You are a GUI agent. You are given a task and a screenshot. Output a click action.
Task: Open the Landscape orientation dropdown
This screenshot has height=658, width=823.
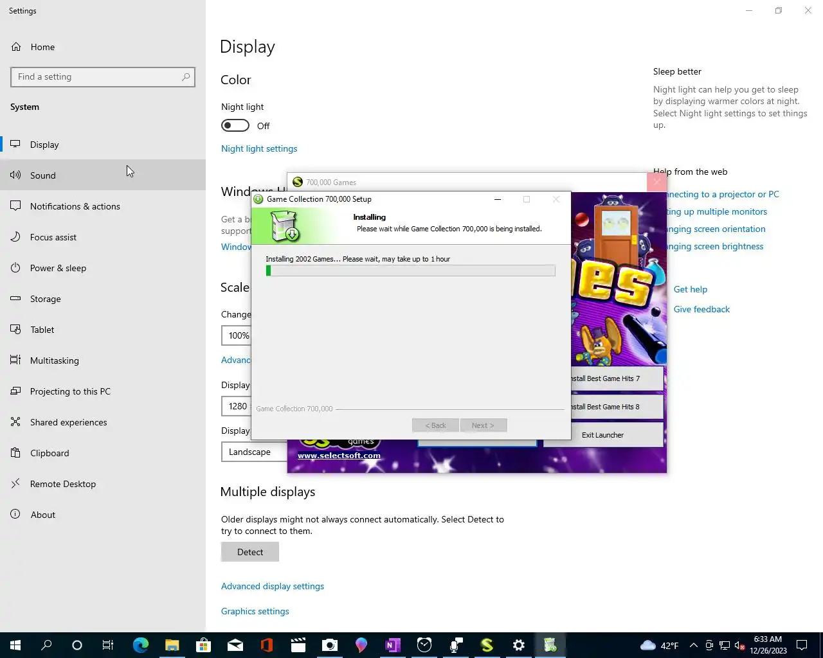pyautogui.click(x=254, y=452)
